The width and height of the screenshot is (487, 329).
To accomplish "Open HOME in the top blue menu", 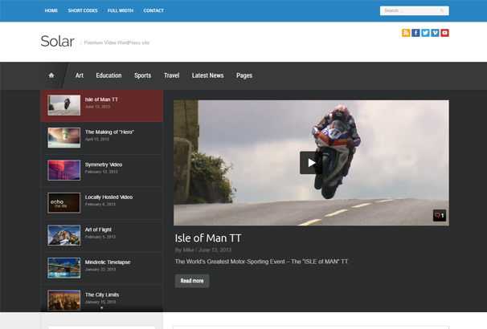I will pyautogui.click(x=51, y=10).
